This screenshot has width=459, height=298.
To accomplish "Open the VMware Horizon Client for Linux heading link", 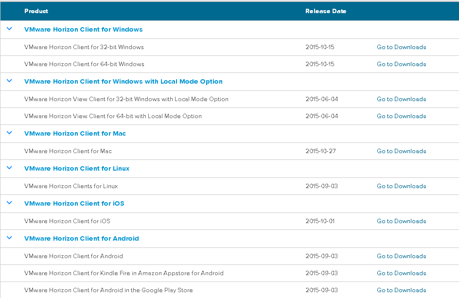I will point(77,168).
